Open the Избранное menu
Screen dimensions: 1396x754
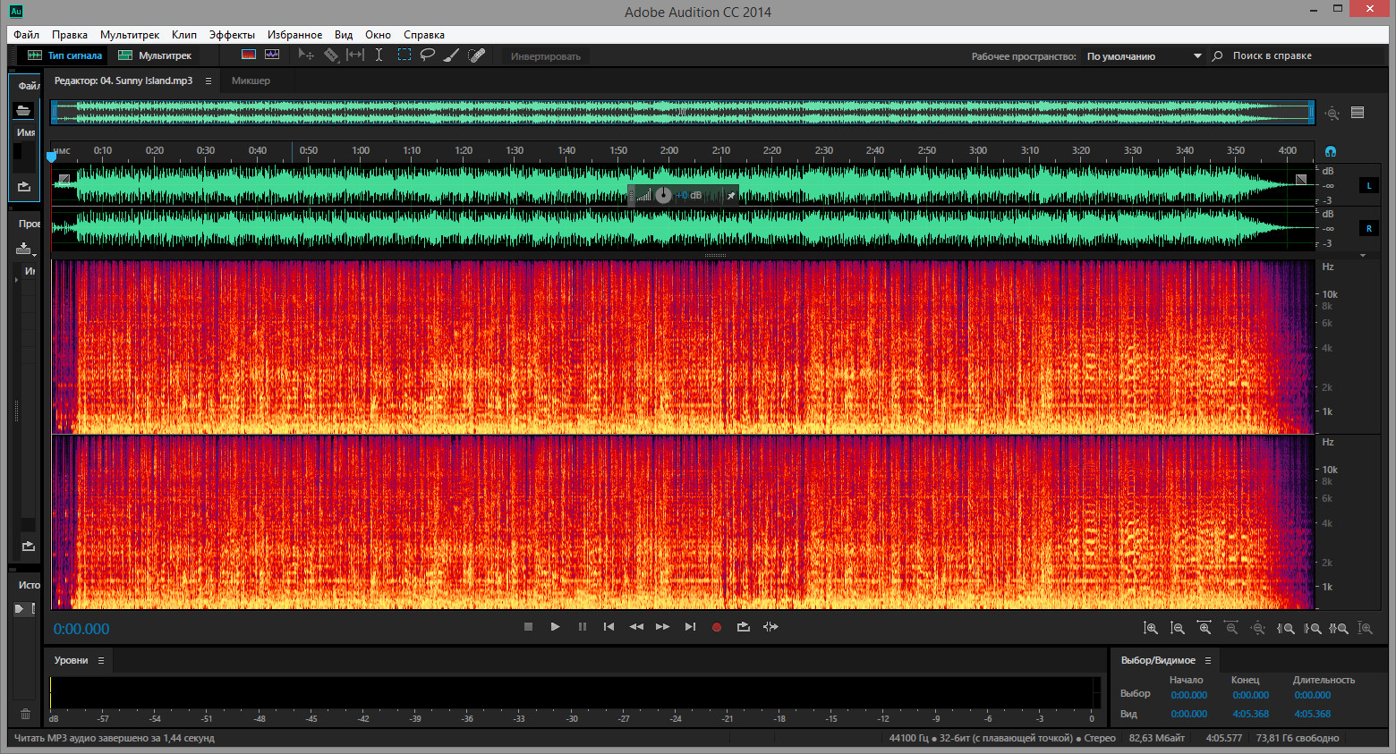coord(294,35)
